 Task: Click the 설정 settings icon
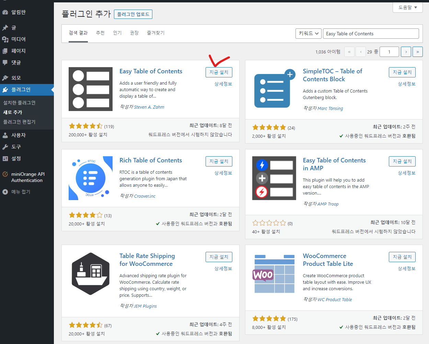click(5, 159)
